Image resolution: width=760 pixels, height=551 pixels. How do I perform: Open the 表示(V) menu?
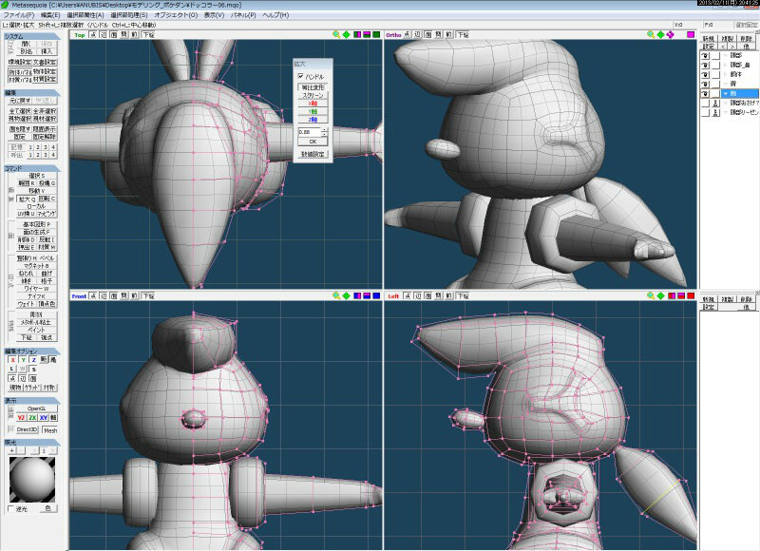pos(214,15)
